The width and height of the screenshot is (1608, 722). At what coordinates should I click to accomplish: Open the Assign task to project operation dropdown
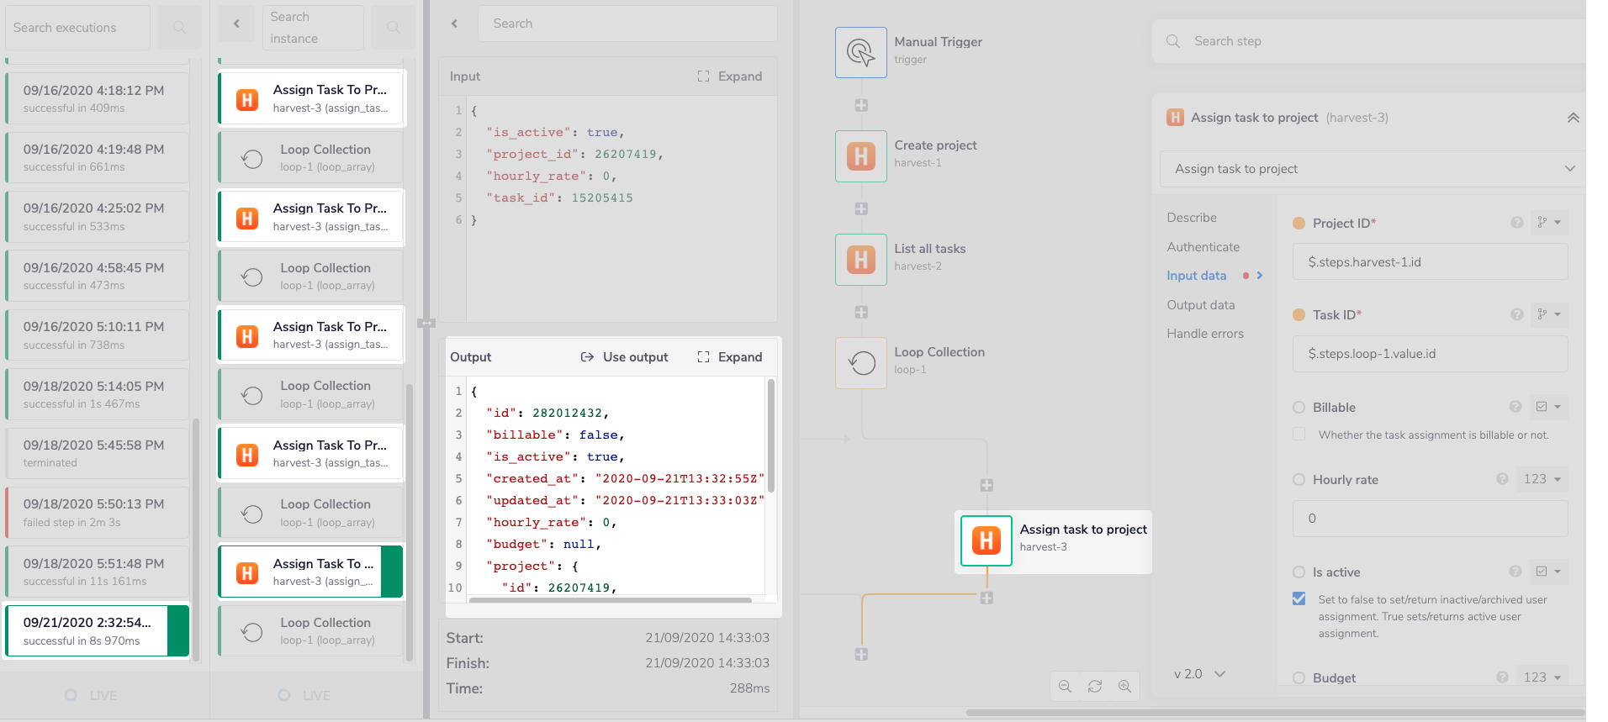(x=1371, y=169)
